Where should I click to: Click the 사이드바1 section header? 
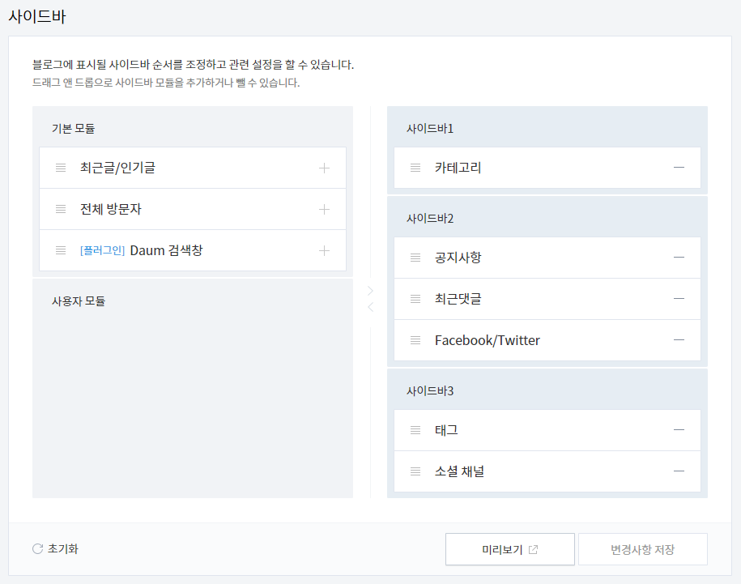pos(430,129)
